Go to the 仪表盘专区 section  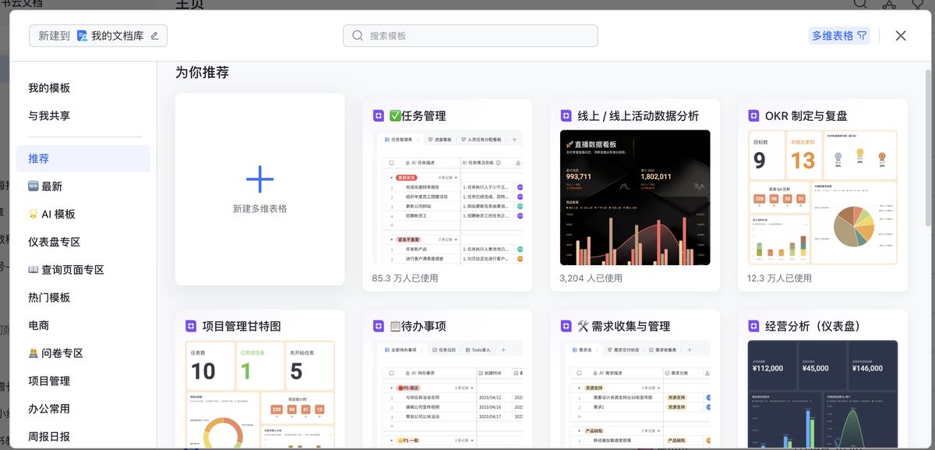(x=55, y=243)
